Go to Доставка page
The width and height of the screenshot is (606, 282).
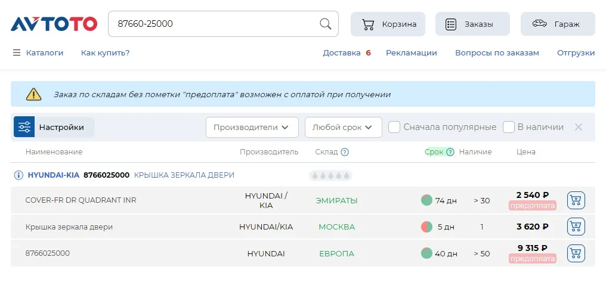coord(342,53)
